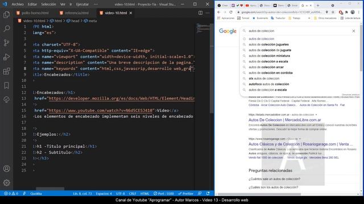Screen dimensions: 364x204
Task: Open a new Chrome tab
Action: (318, 5)
